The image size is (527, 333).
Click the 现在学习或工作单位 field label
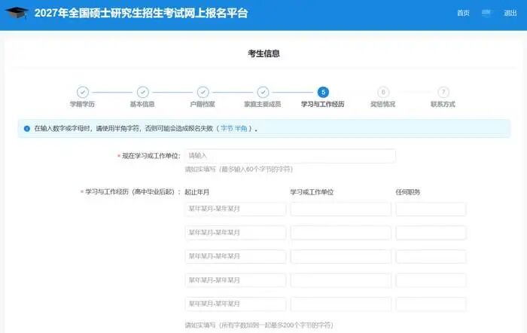151,156
